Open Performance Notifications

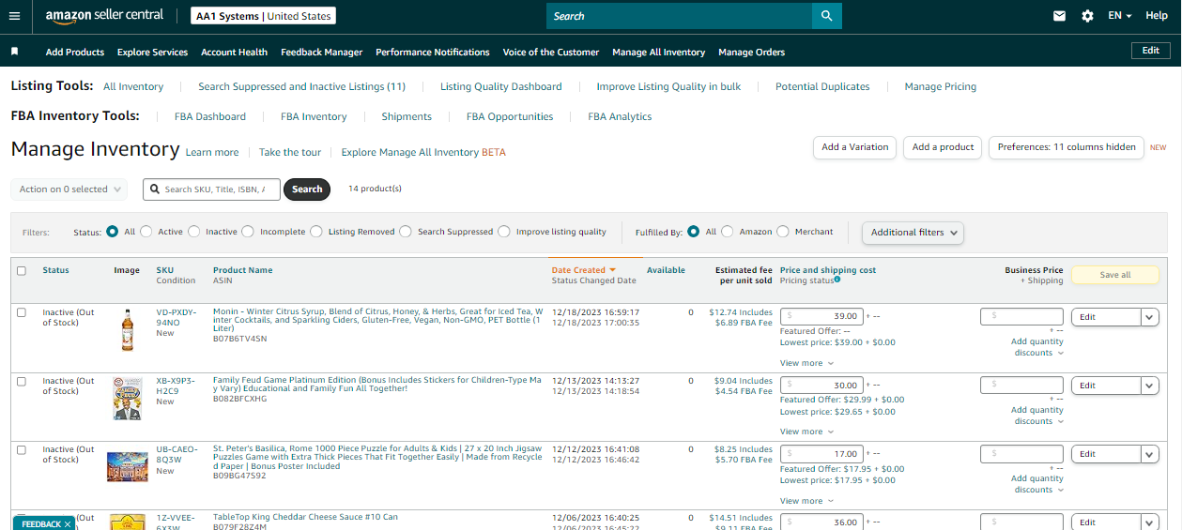(x=433, y=53)
